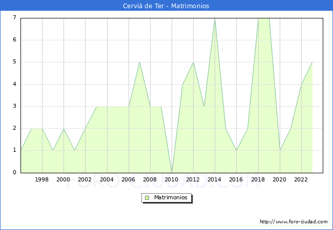Click the chart title Cervià de Ter - Matrimonios
Screen dimensions: 333x230
166,6
